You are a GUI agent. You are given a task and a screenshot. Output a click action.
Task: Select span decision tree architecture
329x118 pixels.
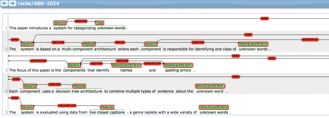[79, 91]
